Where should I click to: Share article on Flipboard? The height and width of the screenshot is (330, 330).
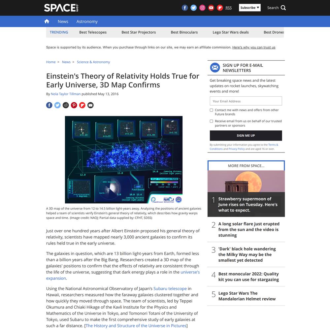82,105
